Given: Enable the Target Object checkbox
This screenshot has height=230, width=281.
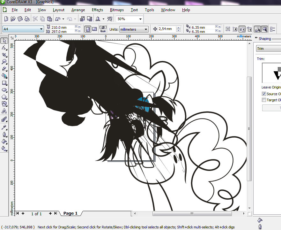Looking at the screenshot, I should [264, 100].
